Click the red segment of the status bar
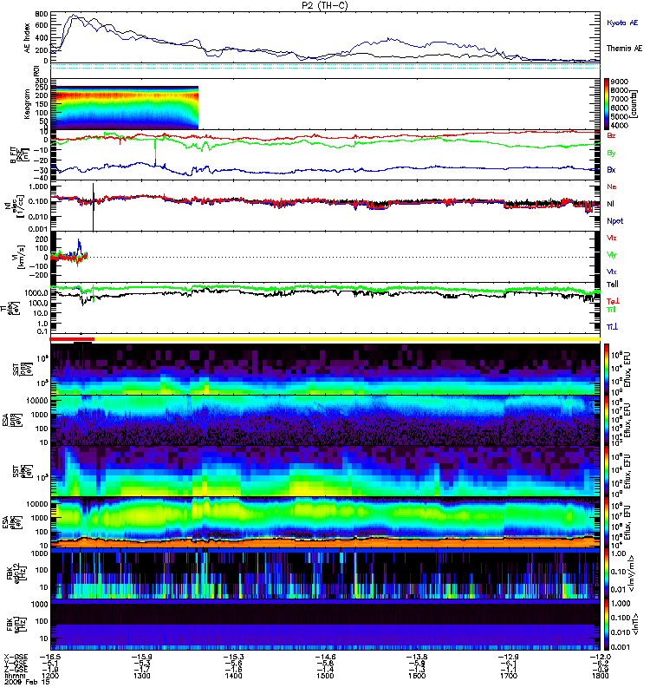The height and width of the screenshot is (694, 650). click(x=72, y=339)
